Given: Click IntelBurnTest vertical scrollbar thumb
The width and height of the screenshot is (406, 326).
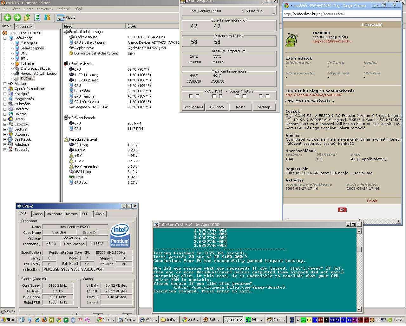Looking at the screenshot, I should click(359, 249).
